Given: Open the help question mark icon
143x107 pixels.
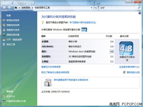Looking at the screenshot, I should [x=140, y=13].
